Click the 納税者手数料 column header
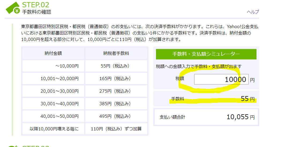 116,53
